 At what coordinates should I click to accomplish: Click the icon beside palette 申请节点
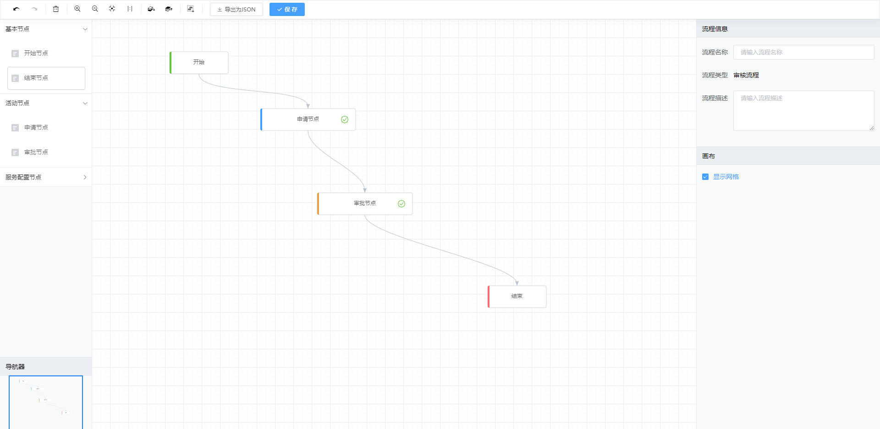point(15,128)
